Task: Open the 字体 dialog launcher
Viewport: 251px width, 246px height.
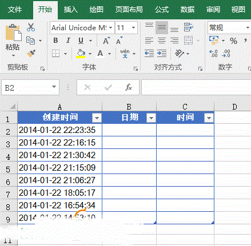Action: [x=136, y=68]
